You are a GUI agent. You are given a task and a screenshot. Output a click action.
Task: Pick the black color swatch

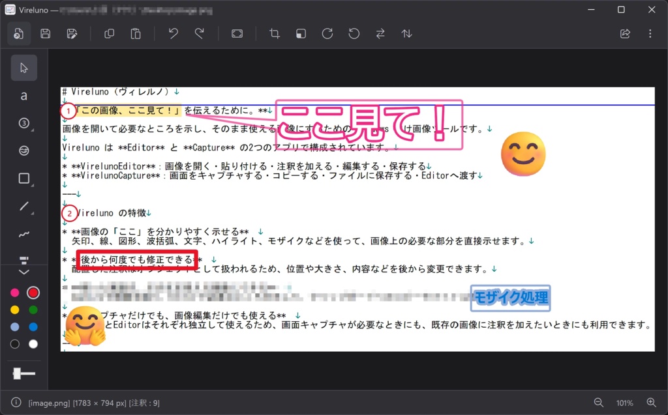point(15,344)
